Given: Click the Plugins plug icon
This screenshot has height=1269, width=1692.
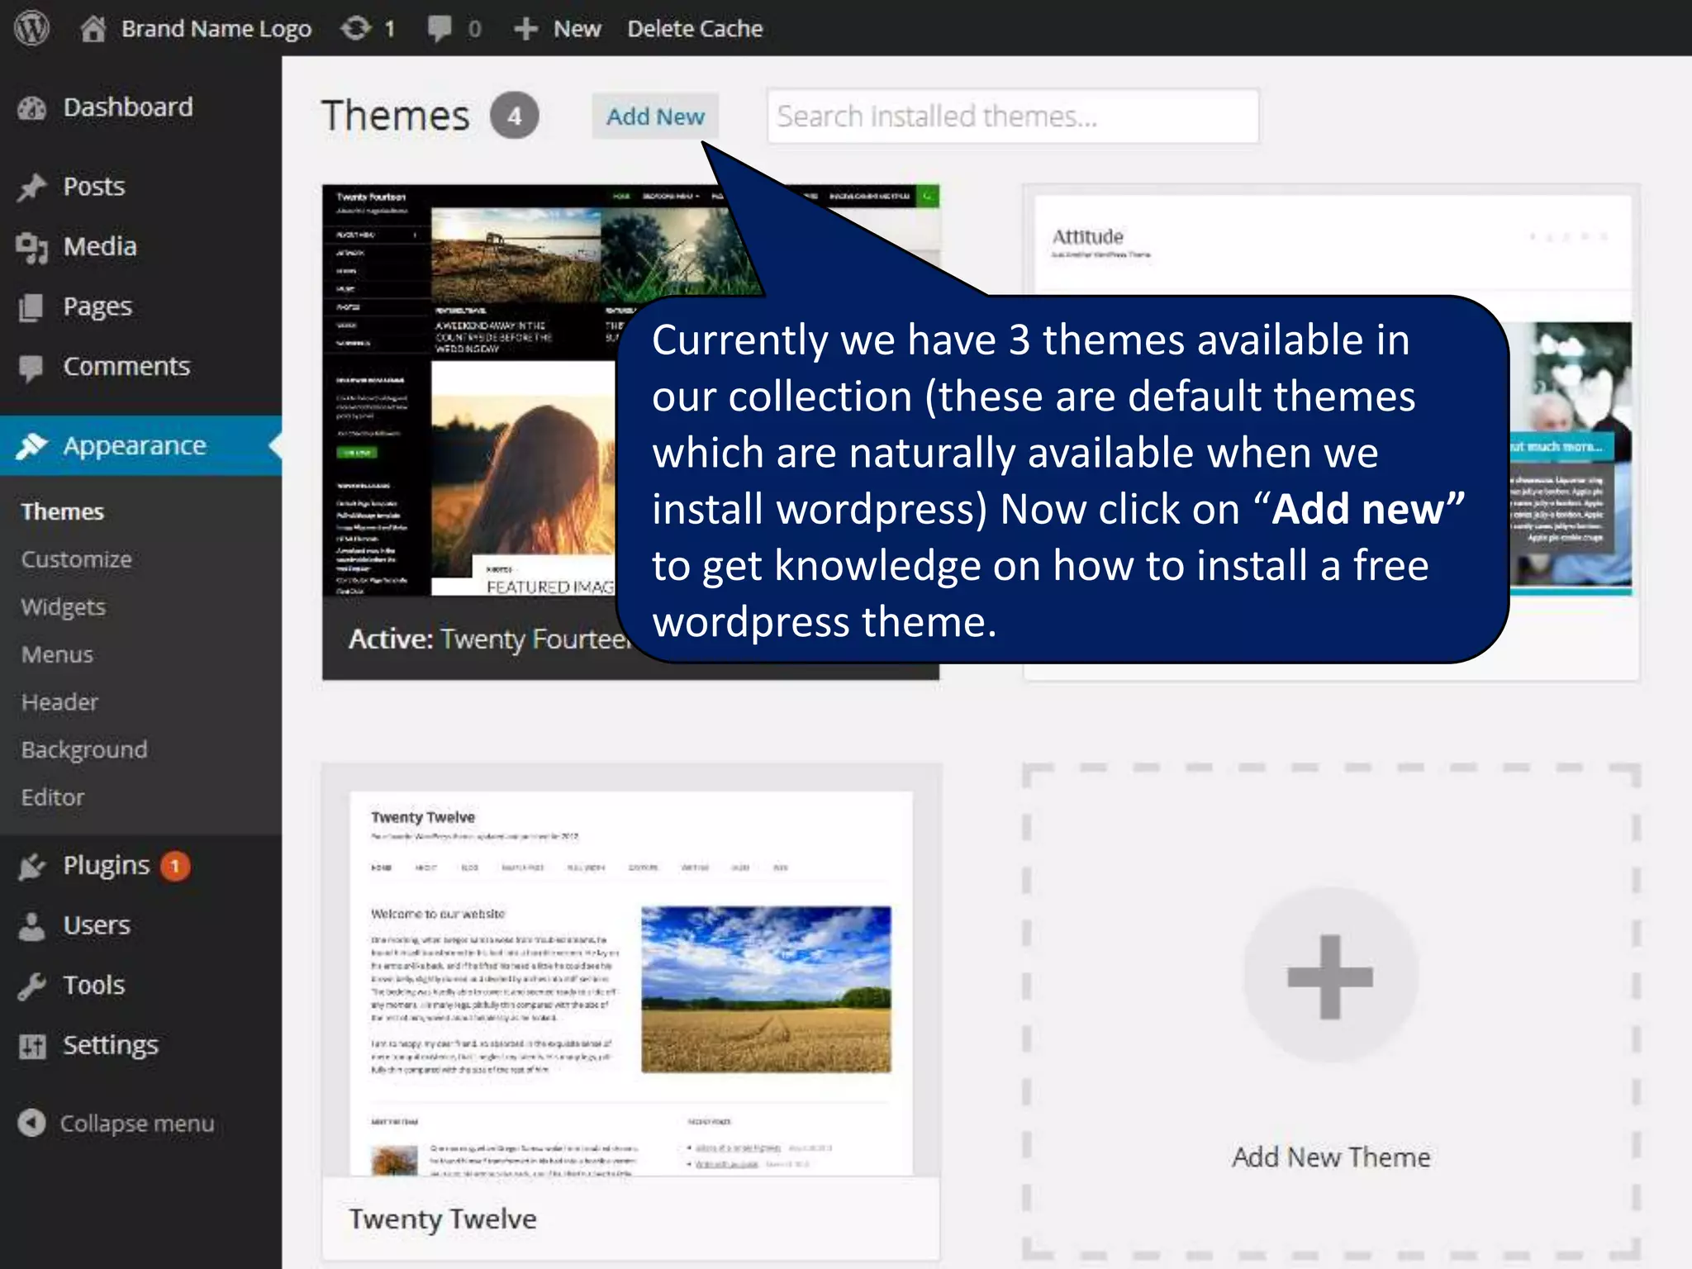Looking at the screenshot, I should pos(31,866).
